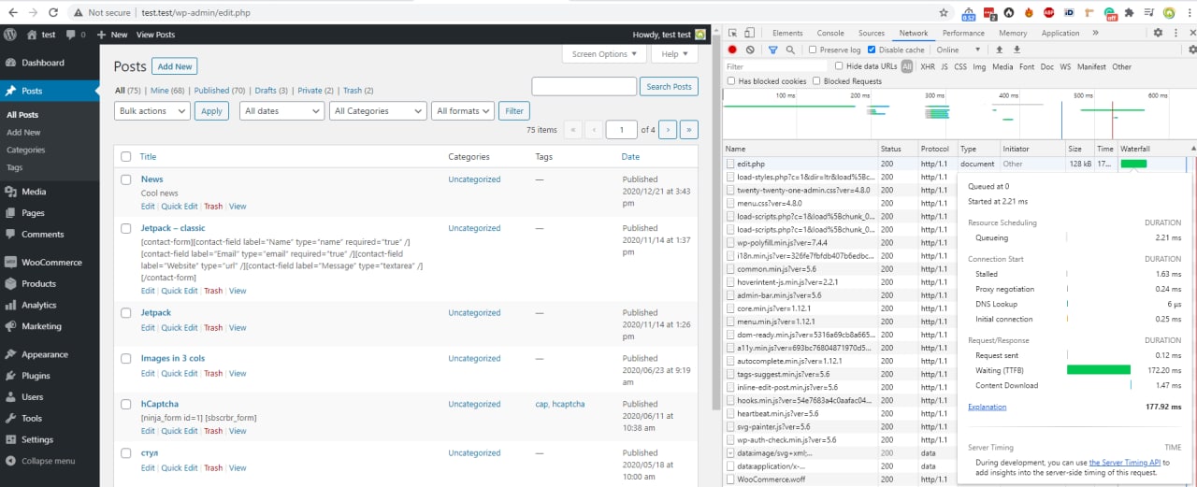The image size is (1197, 487).
Task: Stop recording the network log
Action: point(732,50)
